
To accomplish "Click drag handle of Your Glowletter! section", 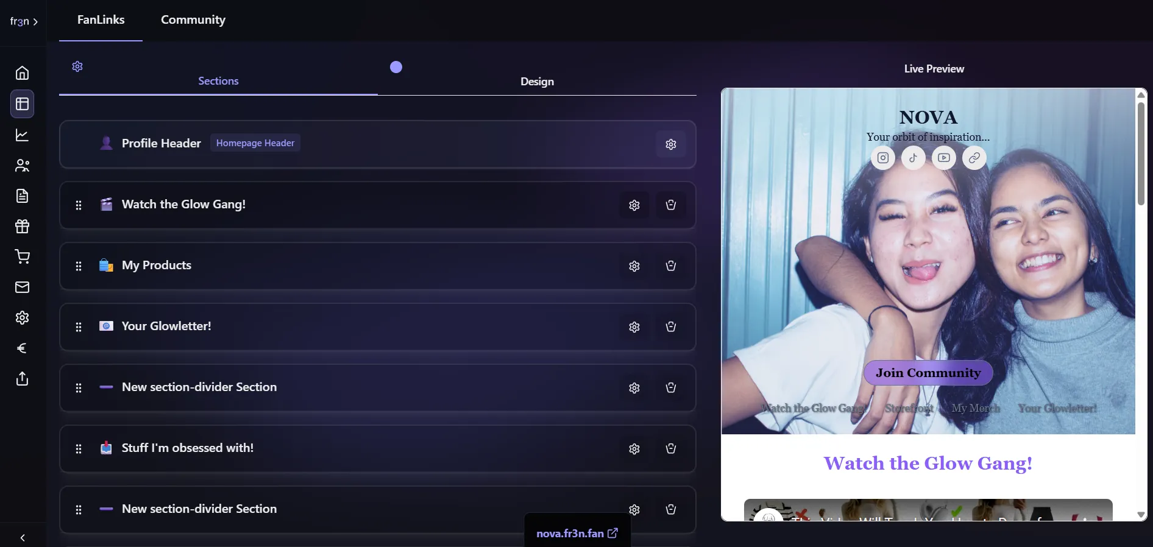I will [79, 327].
